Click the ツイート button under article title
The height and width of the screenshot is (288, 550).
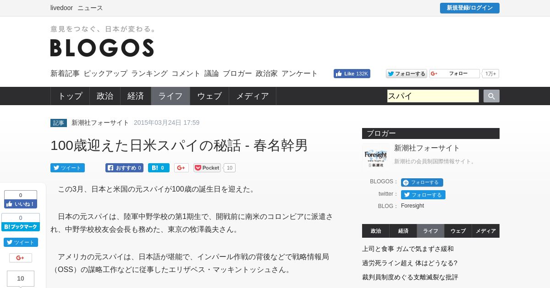[x=67, y=168]
